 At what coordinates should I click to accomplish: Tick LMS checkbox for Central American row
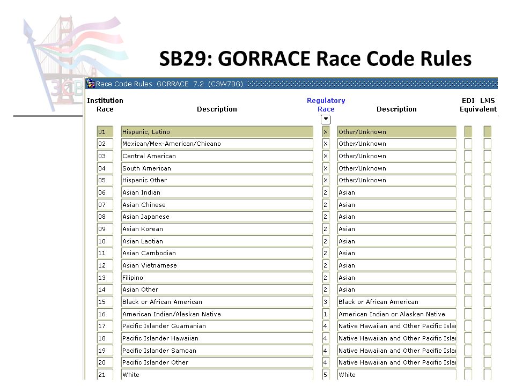point(488,156)
